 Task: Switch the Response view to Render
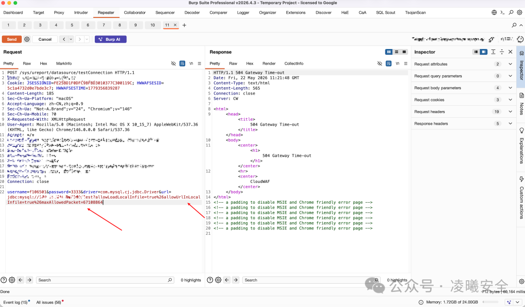[x=269, y=64]
